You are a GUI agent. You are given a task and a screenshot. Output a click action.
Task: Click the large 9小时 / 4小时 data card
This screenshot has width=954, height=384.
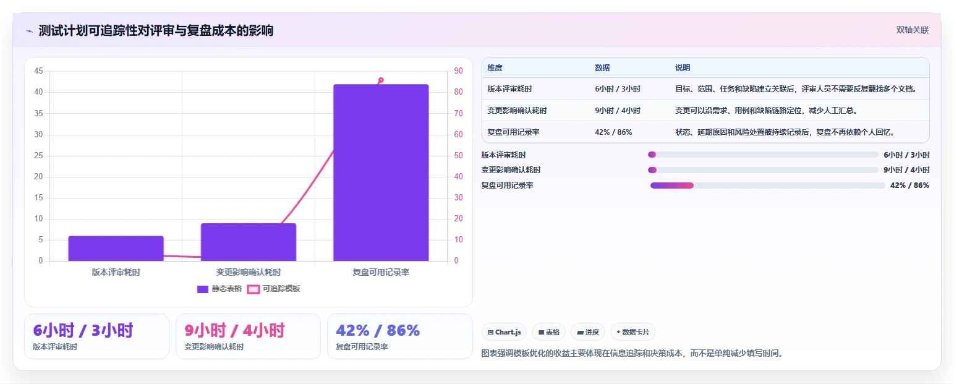coord(248,336)
